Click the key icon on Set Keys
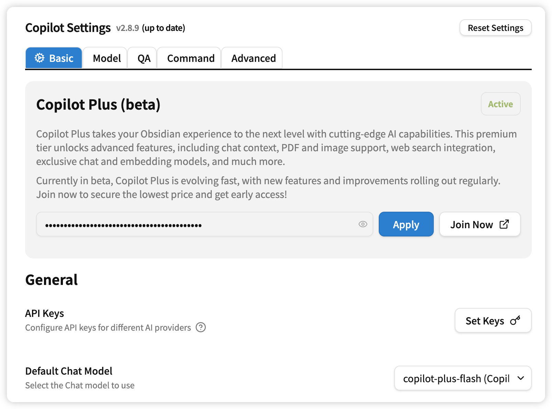This screenshot has width=552, height=409. coord(515,320)
